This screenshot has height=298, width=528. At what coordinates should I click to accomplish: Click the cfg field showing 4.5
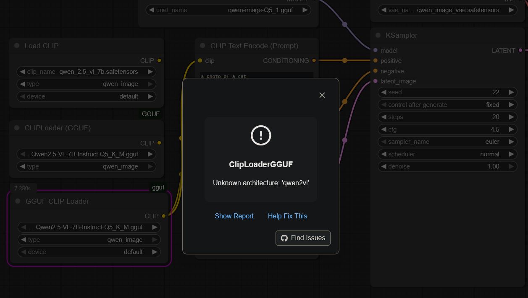(447, 130)
